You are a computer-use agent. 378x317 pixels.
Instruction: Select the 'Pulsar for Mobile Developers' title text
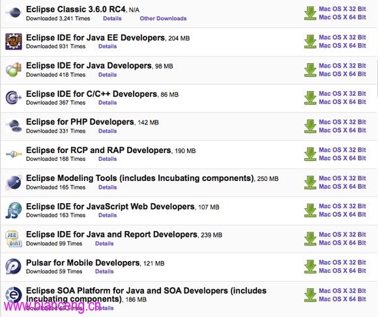(83, 263)
